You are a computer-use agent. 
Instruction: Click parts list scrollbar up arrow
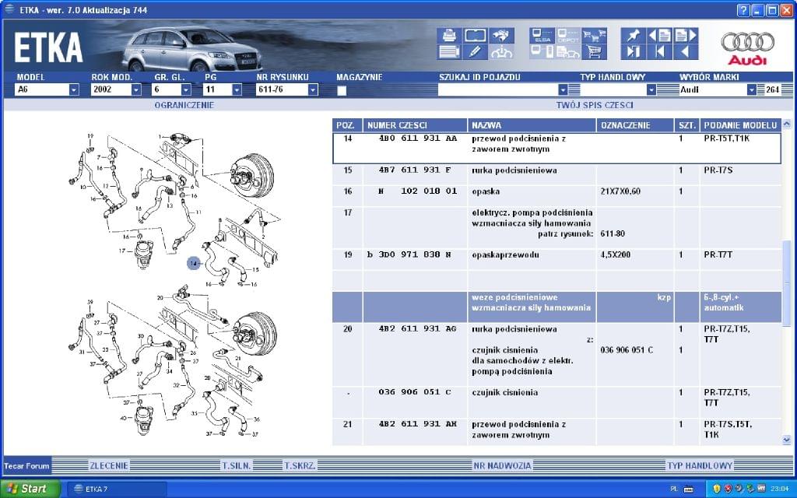786,124
